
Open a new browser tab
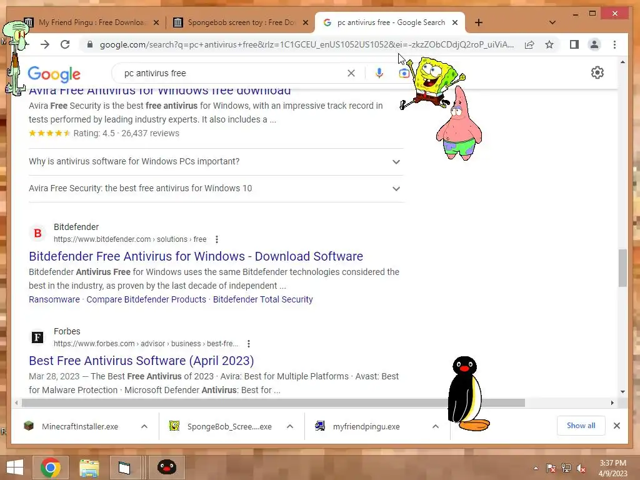[x=479, y=22]
